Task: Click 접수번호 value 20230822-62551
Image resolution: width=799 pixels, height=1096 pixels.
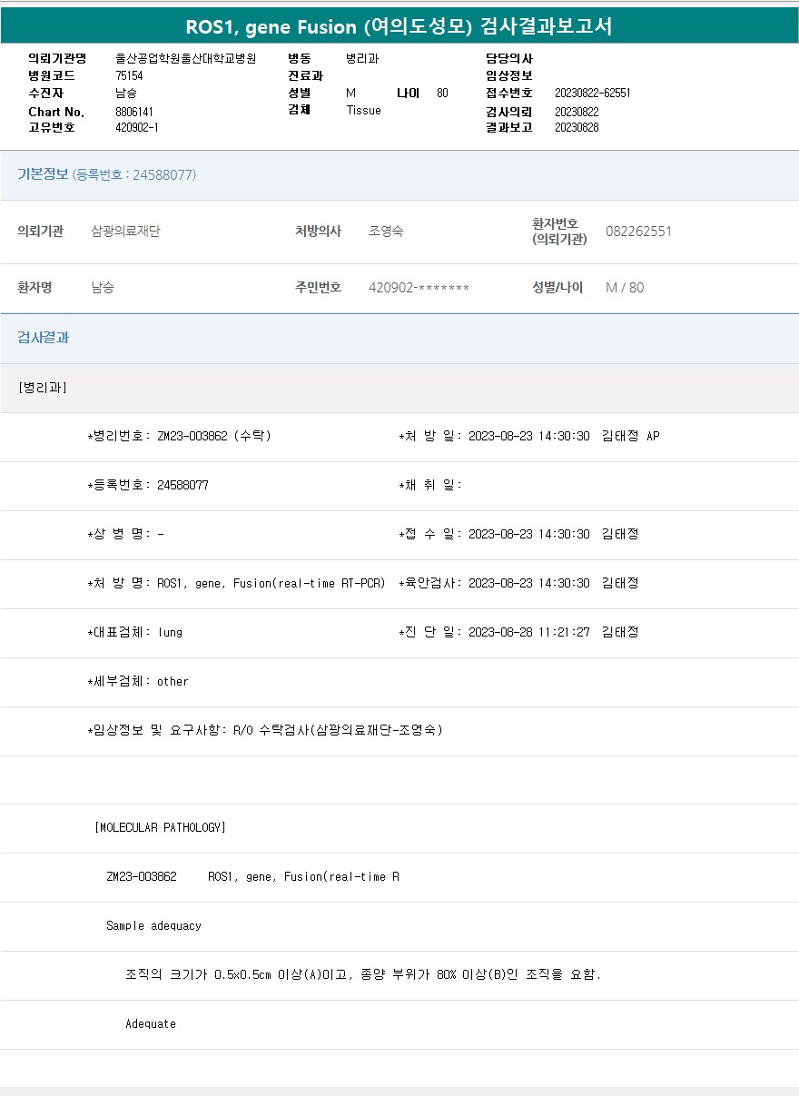Action: point(592,93)
